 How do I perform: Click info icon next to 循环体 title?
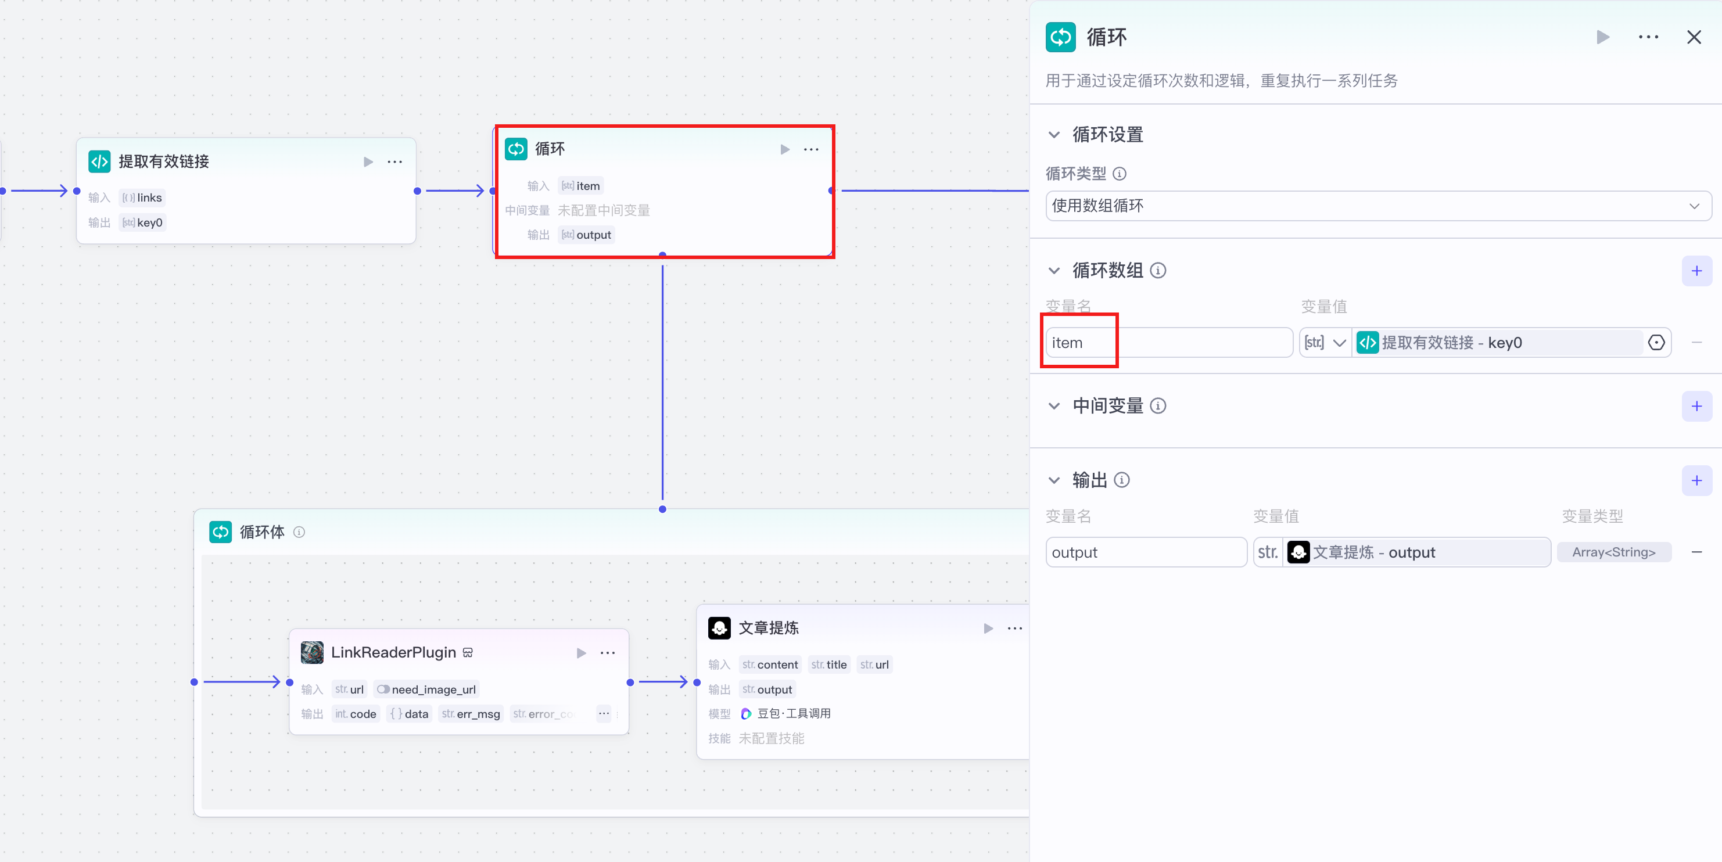click(x=299, y=532)
